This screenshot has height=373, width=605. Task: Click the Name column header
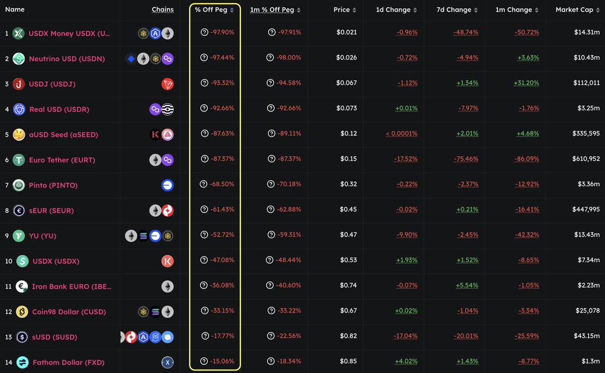pyautogui.click(x=14, y=10)
